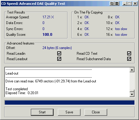Image resolution: width=139 pixels, height=120 pixels.
Task: Click the Quality Score value 100.0
Action: pyautogui.click(x=47, y=35)
